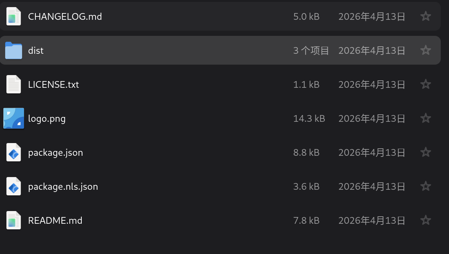Click the logo.png image thumbnail
The image size is (449, 254).
(x=14, y=118)
